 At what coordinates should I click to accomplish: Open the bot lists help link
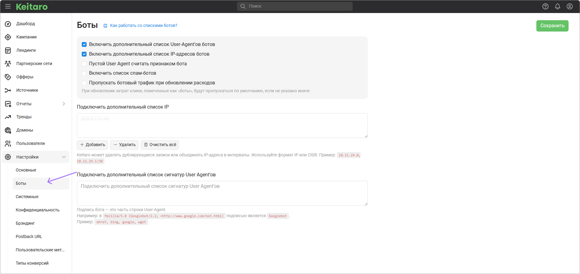[143, 26]
